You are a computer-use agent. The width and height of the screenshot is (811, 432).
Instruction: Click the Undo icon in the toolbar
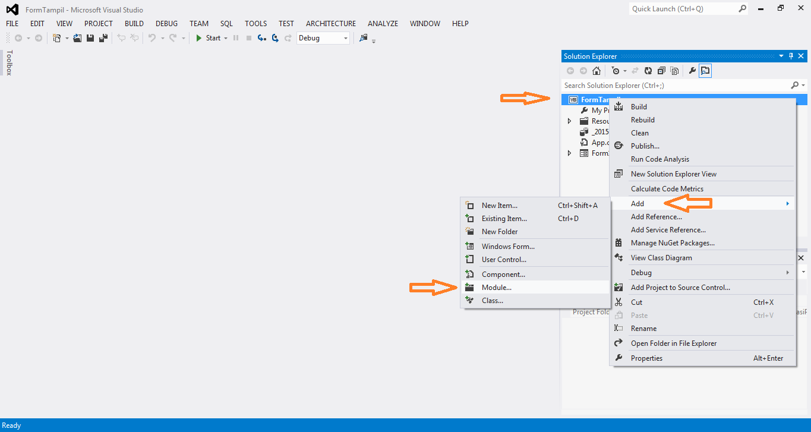(152, 37)
